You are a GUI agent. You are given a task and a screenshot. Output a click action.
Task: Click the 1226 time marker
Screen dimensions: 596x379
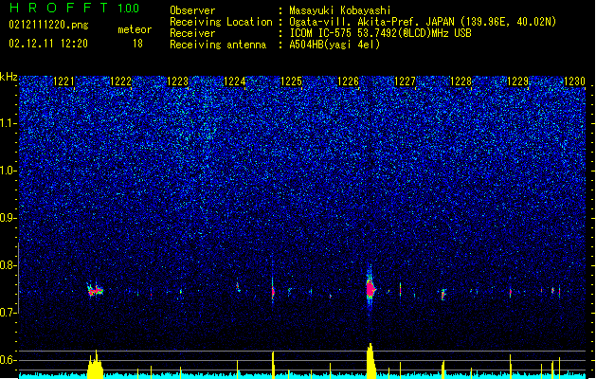[x=348, y=81]
